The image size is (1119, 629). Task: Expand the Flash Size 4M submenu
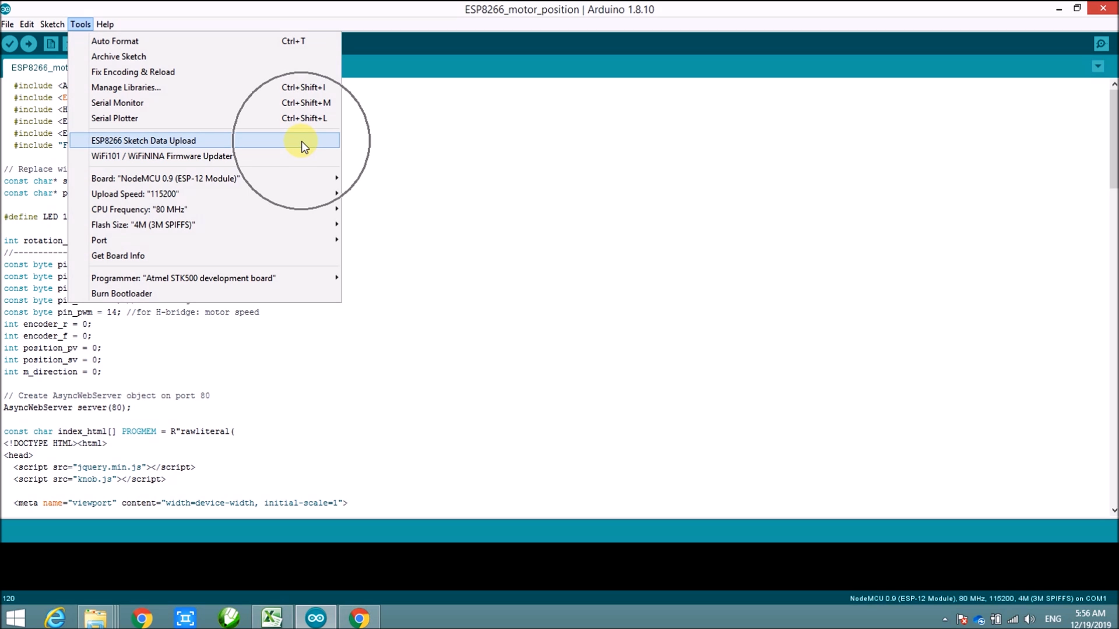pyautogui.click(x=205, y=225)
